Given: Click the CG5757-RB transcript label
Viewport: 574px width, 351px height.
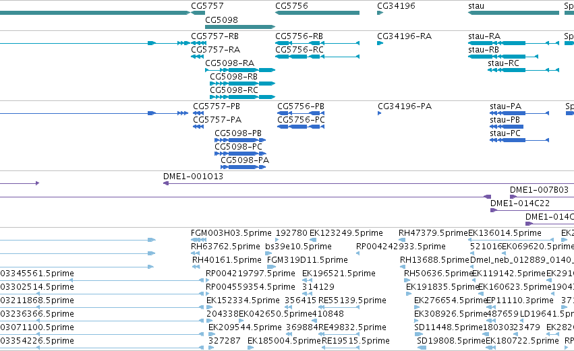Looking at the screenshot, I should pyautogui.click(x=215, y=36).
